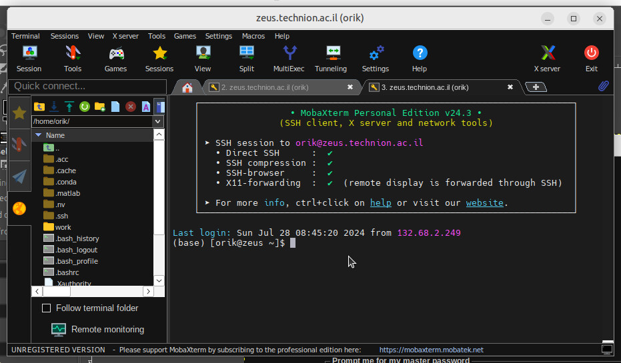Select the .cache folder
The width and height of the screenshot is (621, 363).
point(59,171)
